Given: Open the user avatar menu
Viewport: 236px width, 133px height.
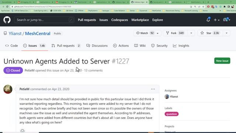Looking at the screenshot, I should coord(226,20).
